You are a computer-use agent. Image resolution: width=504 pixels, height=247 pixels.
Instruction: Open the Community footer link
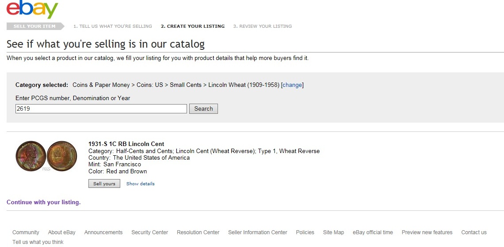(x=26, y=232)
